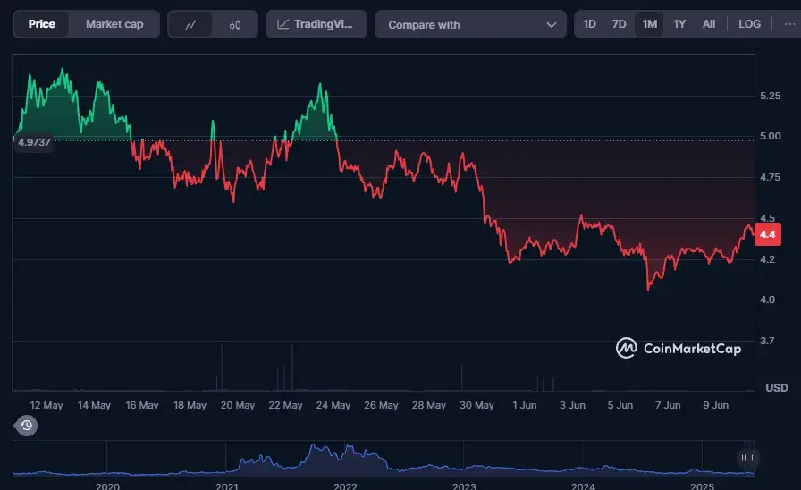Click the 12 May date label
The width and height of the screenshot is (801, 490).
(46, 405)
